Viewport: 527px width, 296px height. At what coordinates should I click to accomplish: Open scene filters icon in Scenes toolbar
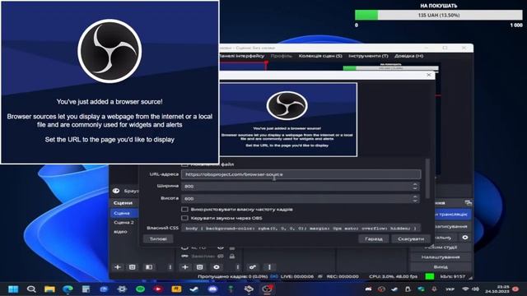pyautogui.click(x=148, y=267)
